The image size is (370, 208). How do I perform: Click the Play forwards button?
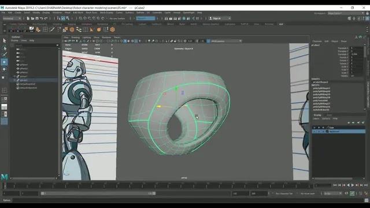pos(353,185)
